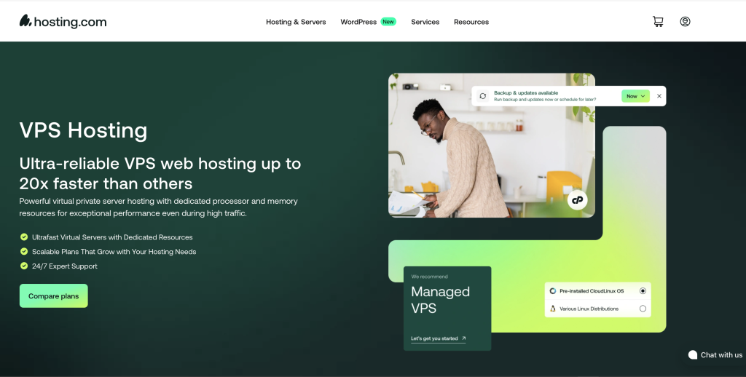
Task: Click the cPanel logo badge
Action: tap(577, 200)
